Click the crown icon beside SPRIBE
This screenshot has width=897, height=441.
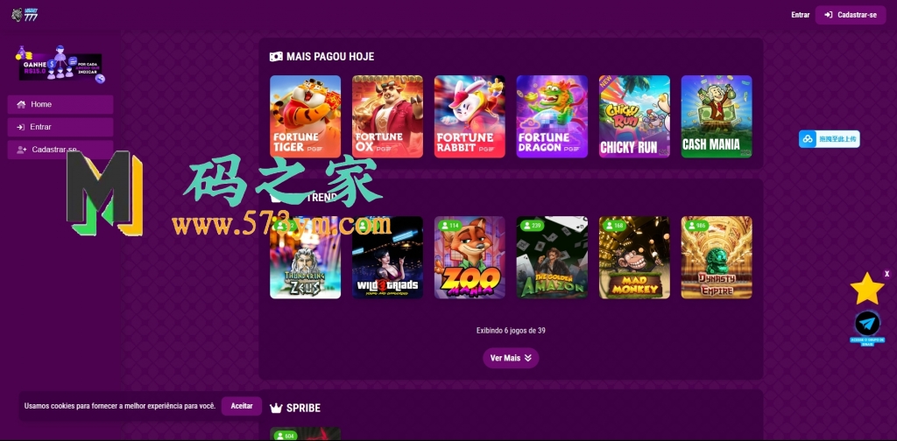276,409
